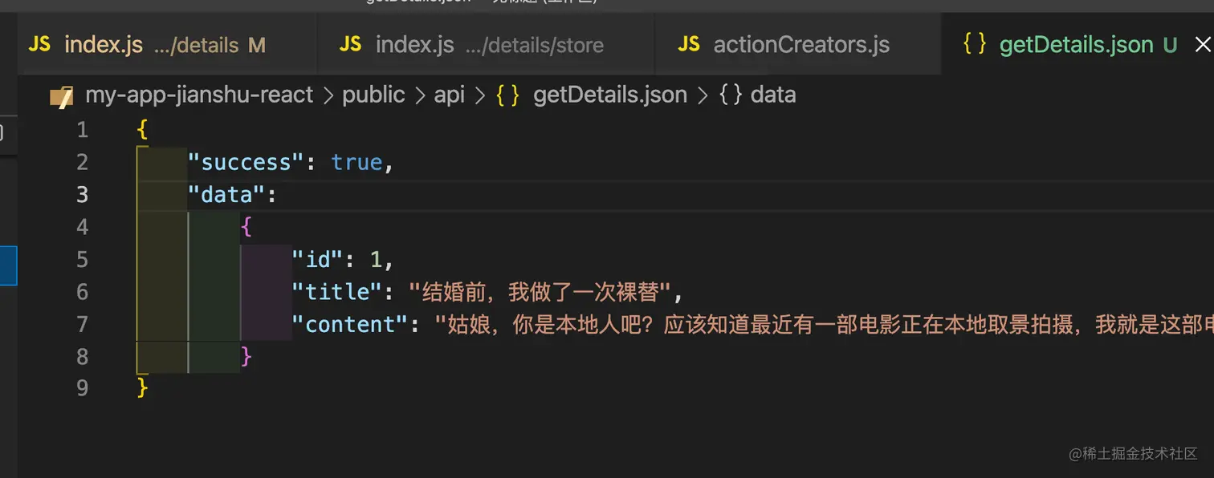The image size is (1214, 478).
Task: Close the getDetails.json editor tab
Action: click(x=1202, y=45)
